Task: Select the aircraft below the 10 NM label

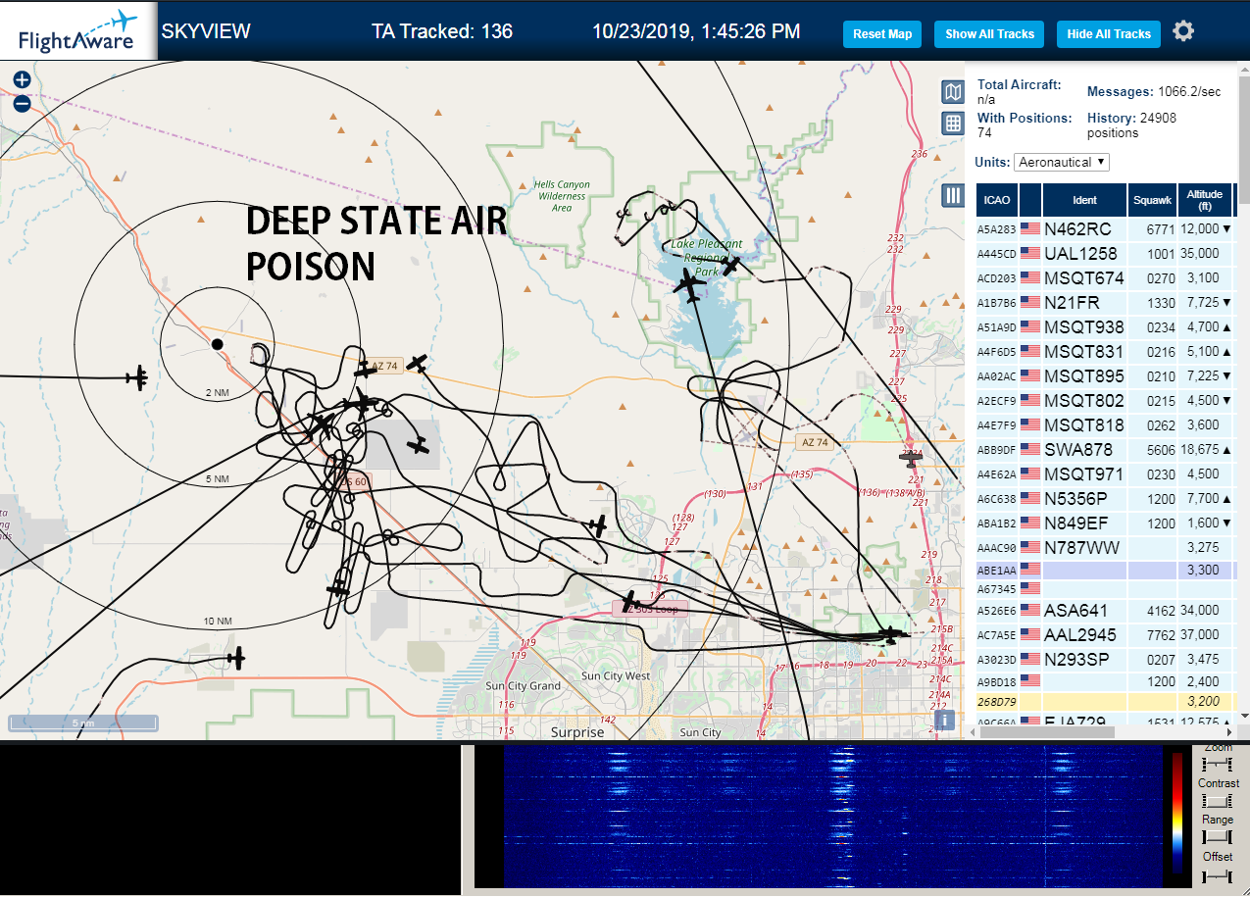Action: (234, 658)
